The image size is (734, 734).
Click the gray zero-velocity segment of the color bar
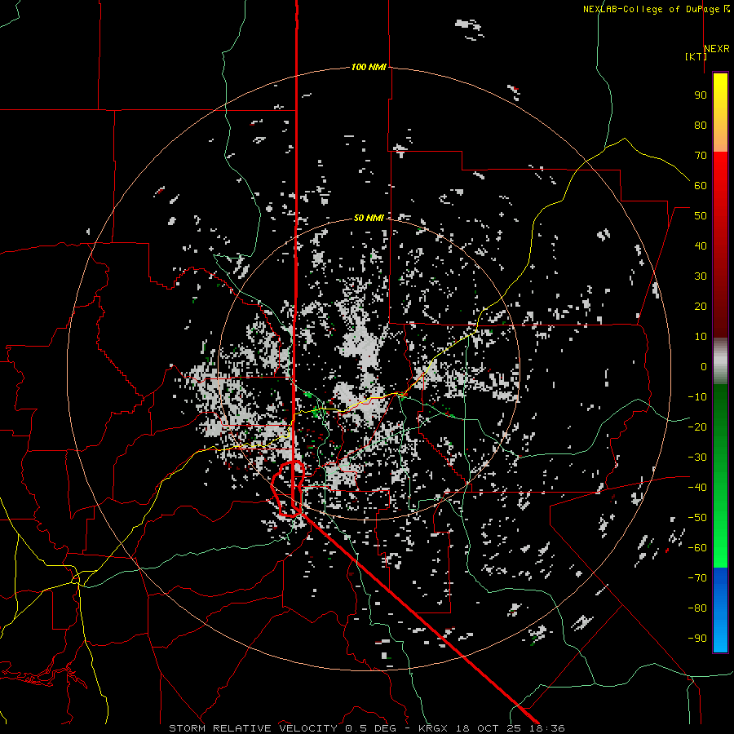720,361
